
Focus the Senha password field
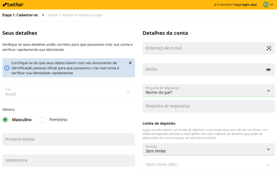209,69
